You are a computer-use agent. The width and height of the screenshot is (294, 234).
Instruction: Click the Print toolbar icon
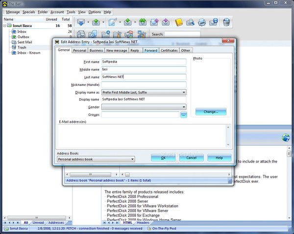point(202,22)
